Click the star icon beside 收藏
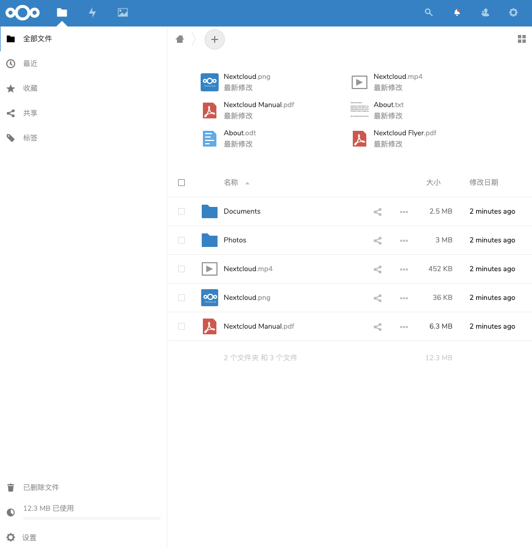This screenshot has width=532, height=548. click(11, 89)
